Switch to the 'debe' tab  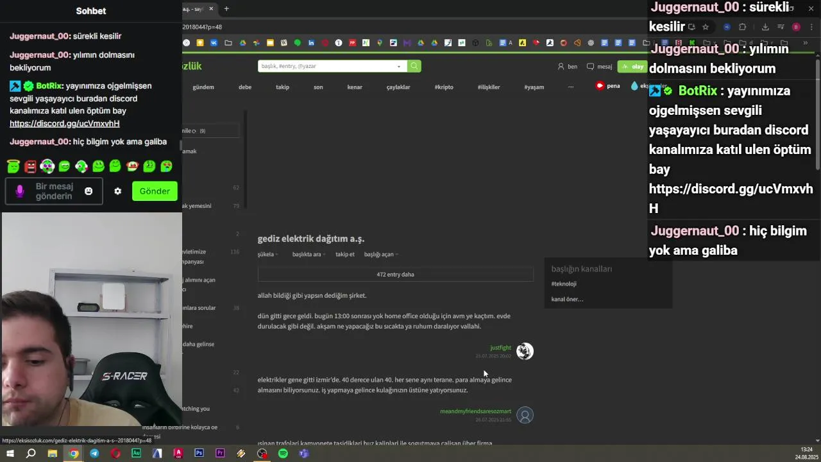pyautogui.click(x=245, y=87)
